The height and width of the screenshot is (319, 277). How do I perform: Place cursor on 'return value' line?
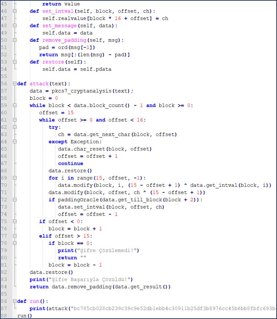(61, 4)
